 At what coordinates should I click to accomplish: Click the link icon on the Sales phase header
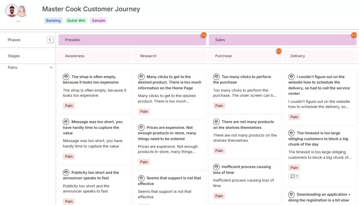(354, 35)
